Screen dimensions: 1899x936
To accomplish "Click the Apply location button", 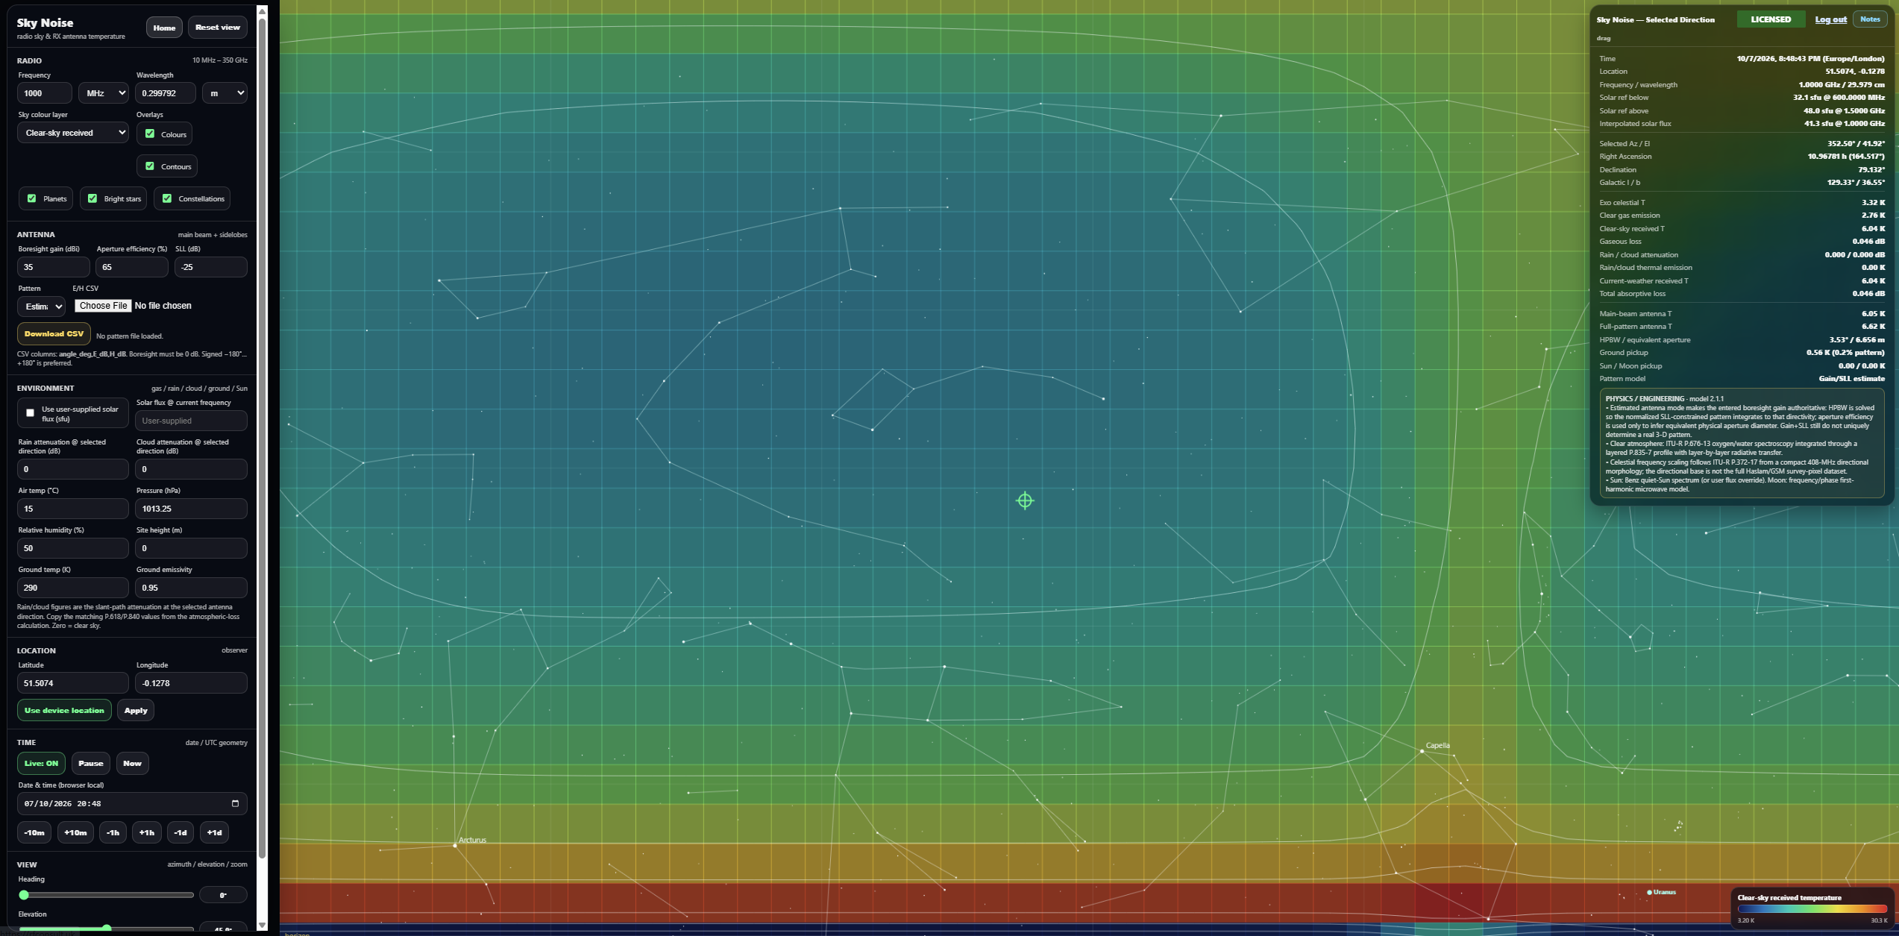I will tap(136, 710).
